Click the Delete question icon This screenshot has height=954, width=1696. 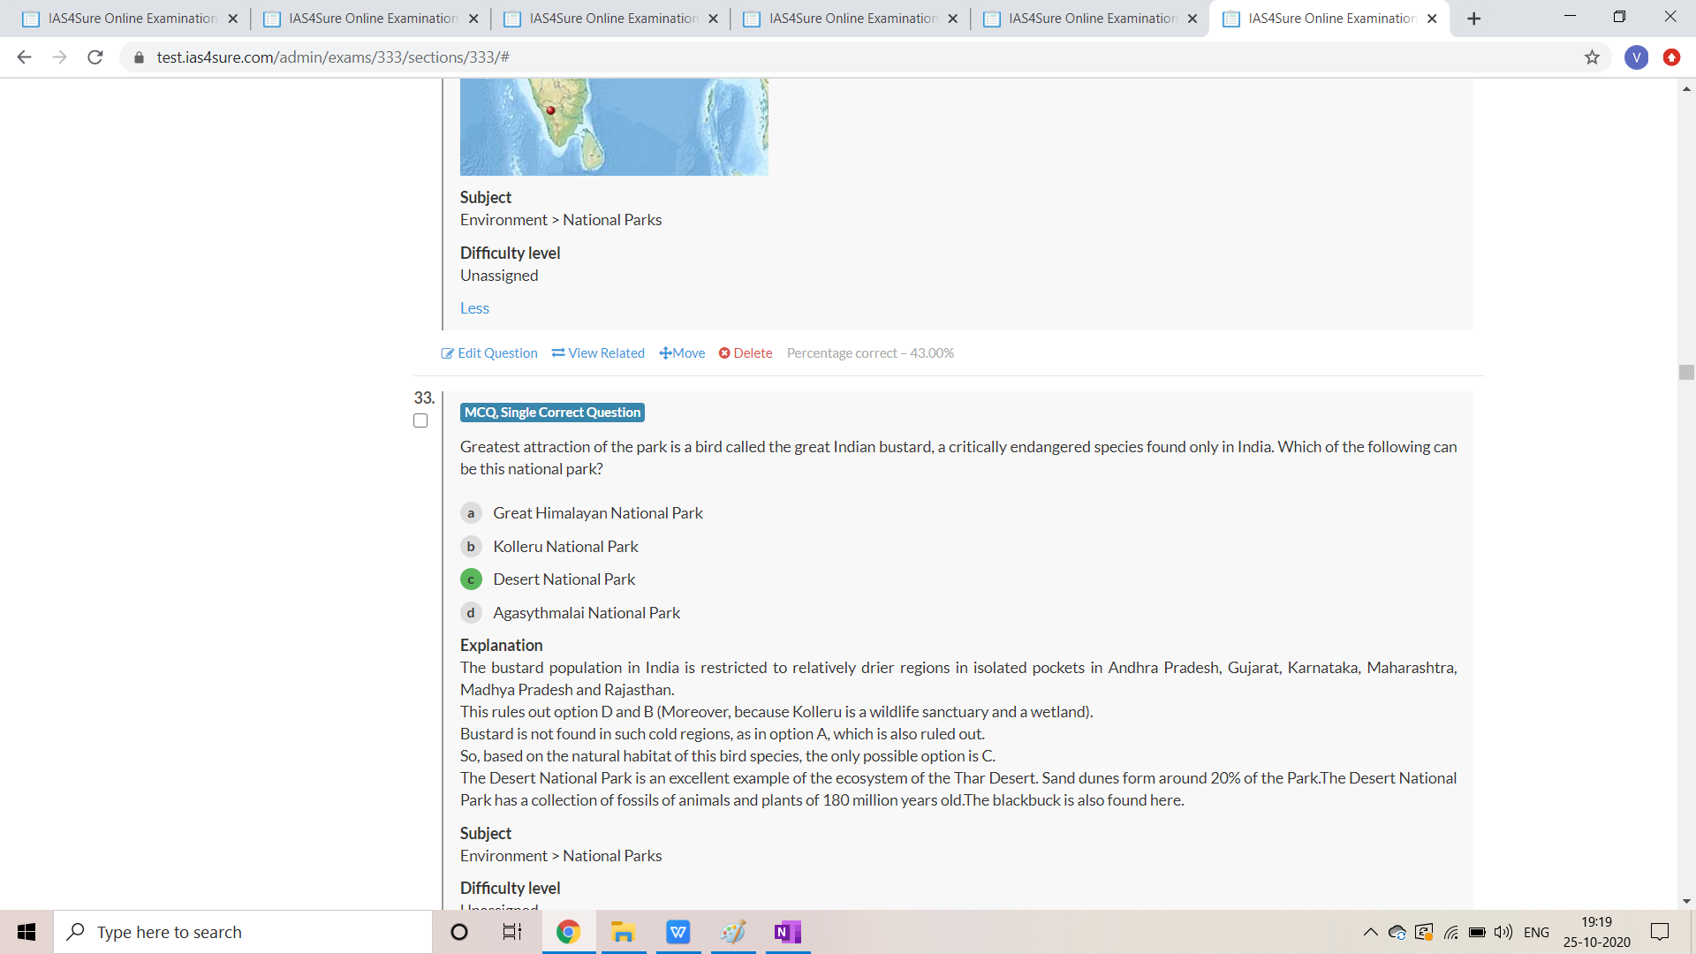tap(724, 353)
